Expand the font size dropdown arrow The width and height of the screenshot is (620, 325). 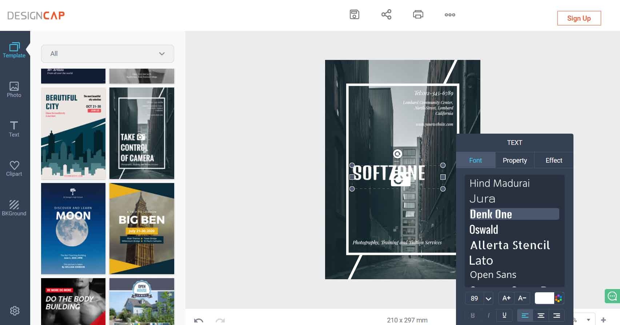[x=488, y=298]
